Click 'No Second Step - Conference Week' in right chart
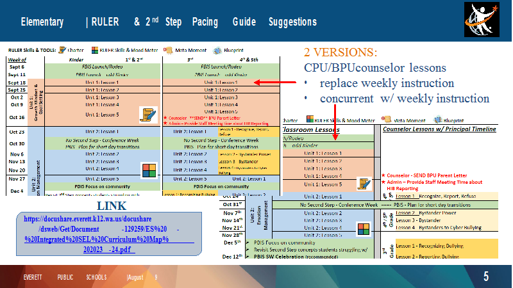Screen dimensions: 513x288 point(339,205)
